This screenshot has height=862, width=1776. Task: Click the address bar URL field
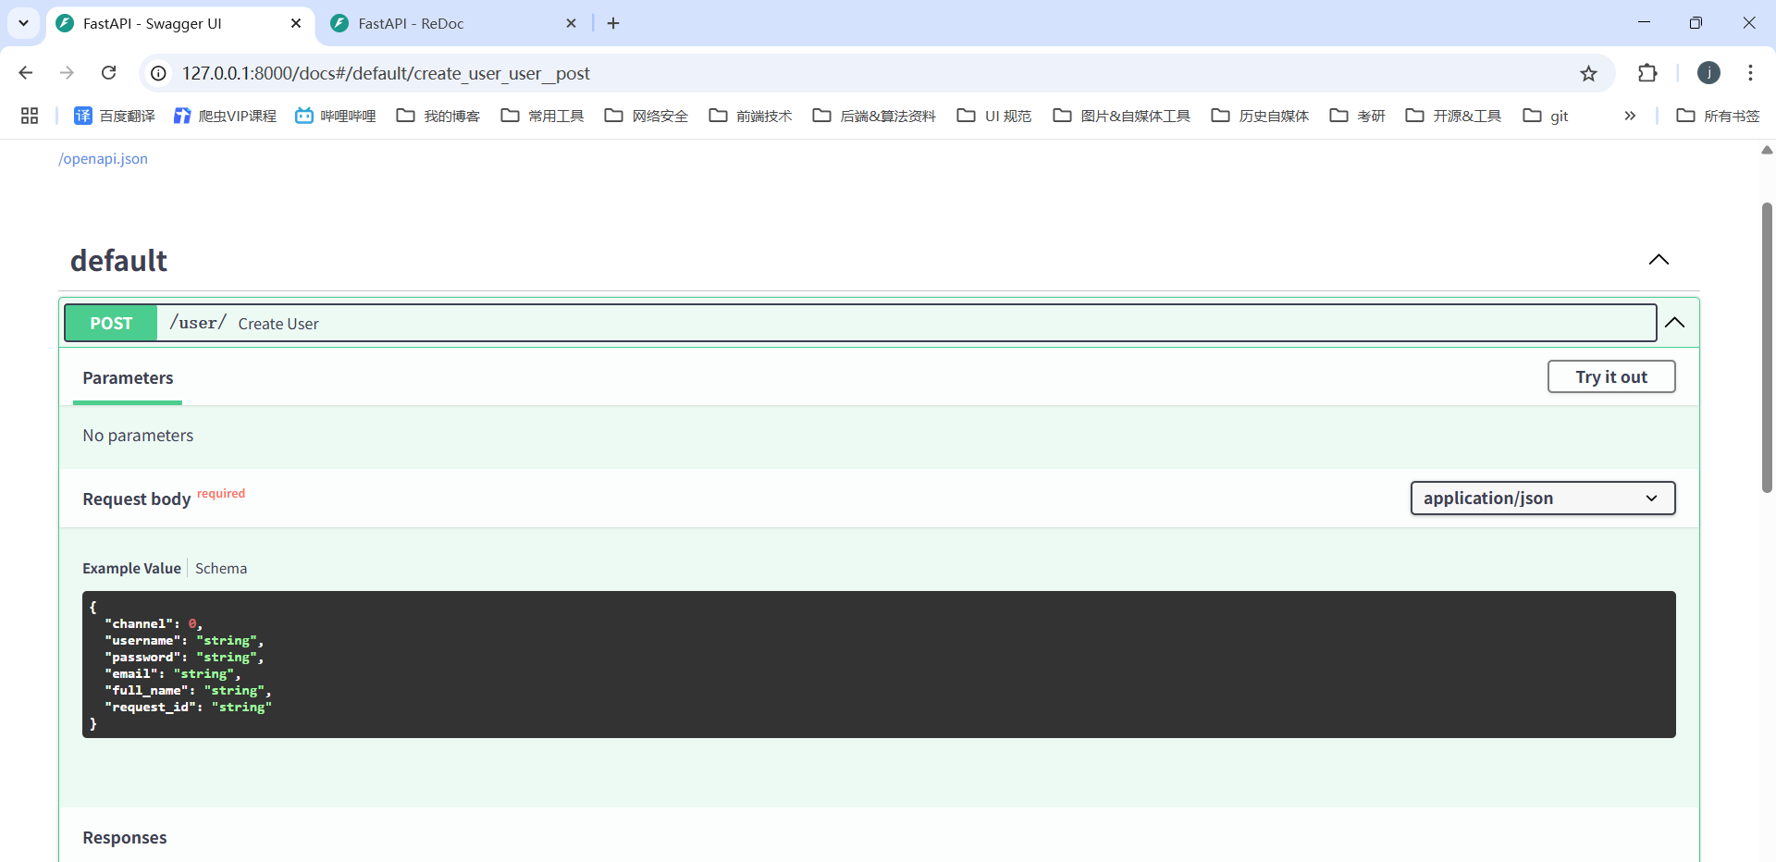tap(832, 73)
